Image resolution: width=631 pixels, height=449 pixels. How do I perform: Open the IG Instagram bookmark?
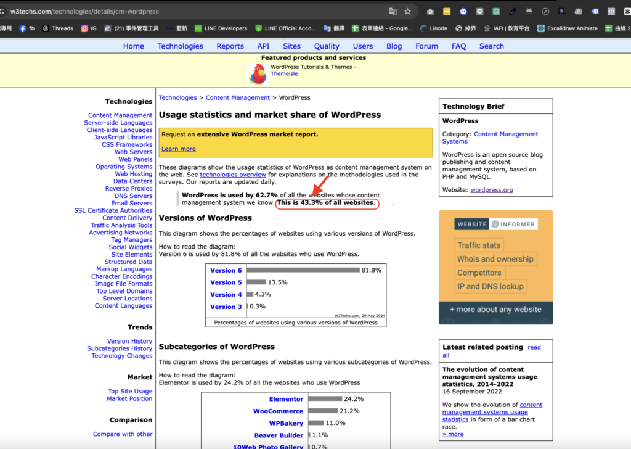[x=89, y=28]
